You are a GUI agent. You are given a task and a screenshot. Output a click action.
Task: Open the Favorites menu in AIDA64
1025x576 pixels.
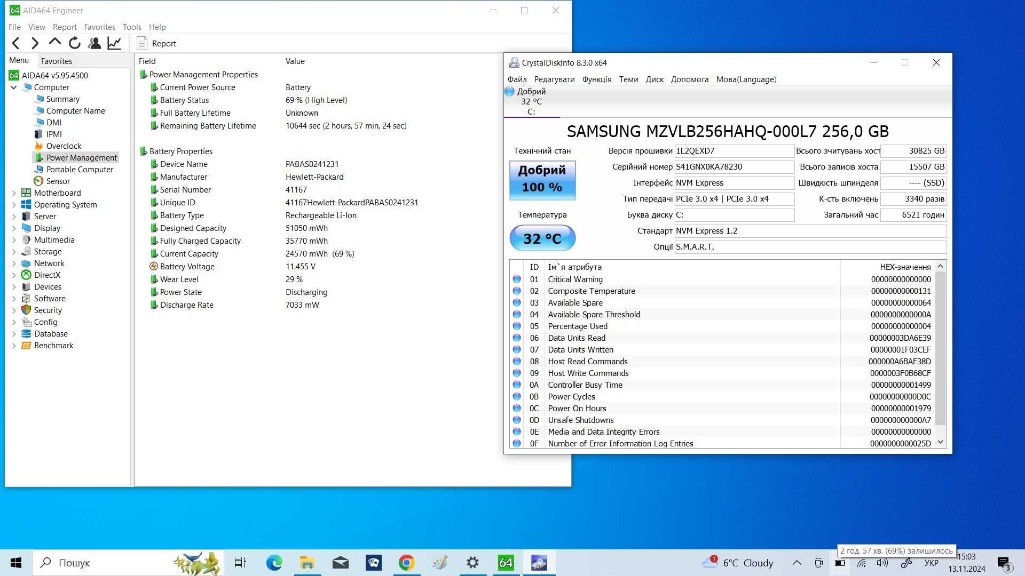(99, 27)
